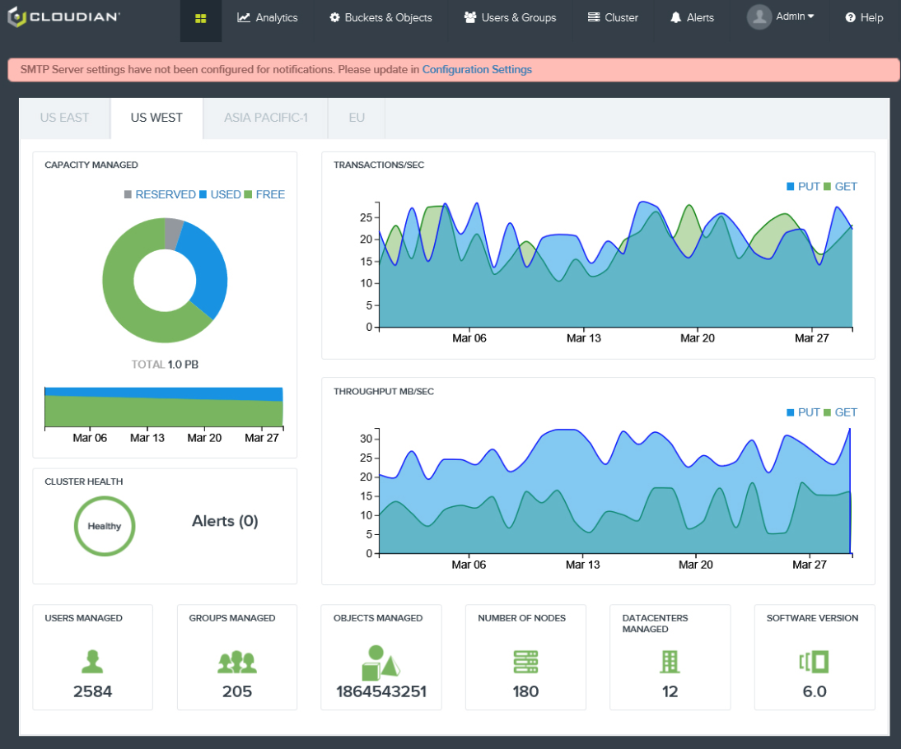Viewport: 901px width, 749px height.
Task: Toggle FREE in capacity legend
Action: tap(264, 195)
